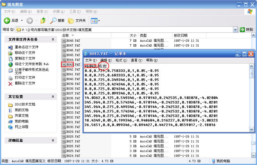Click 重命名这个文件 task link
The width and height of the screenshot is (257, 165).
point(26,47)
